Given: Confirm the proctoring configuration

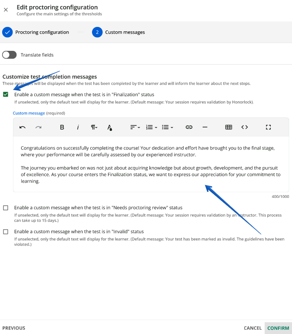Looking at the screenshot, I should [278, 328].
